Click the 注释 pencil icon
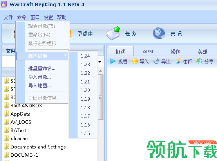The image size is (217, 161). pyautogui.click(x=178, y=61)
